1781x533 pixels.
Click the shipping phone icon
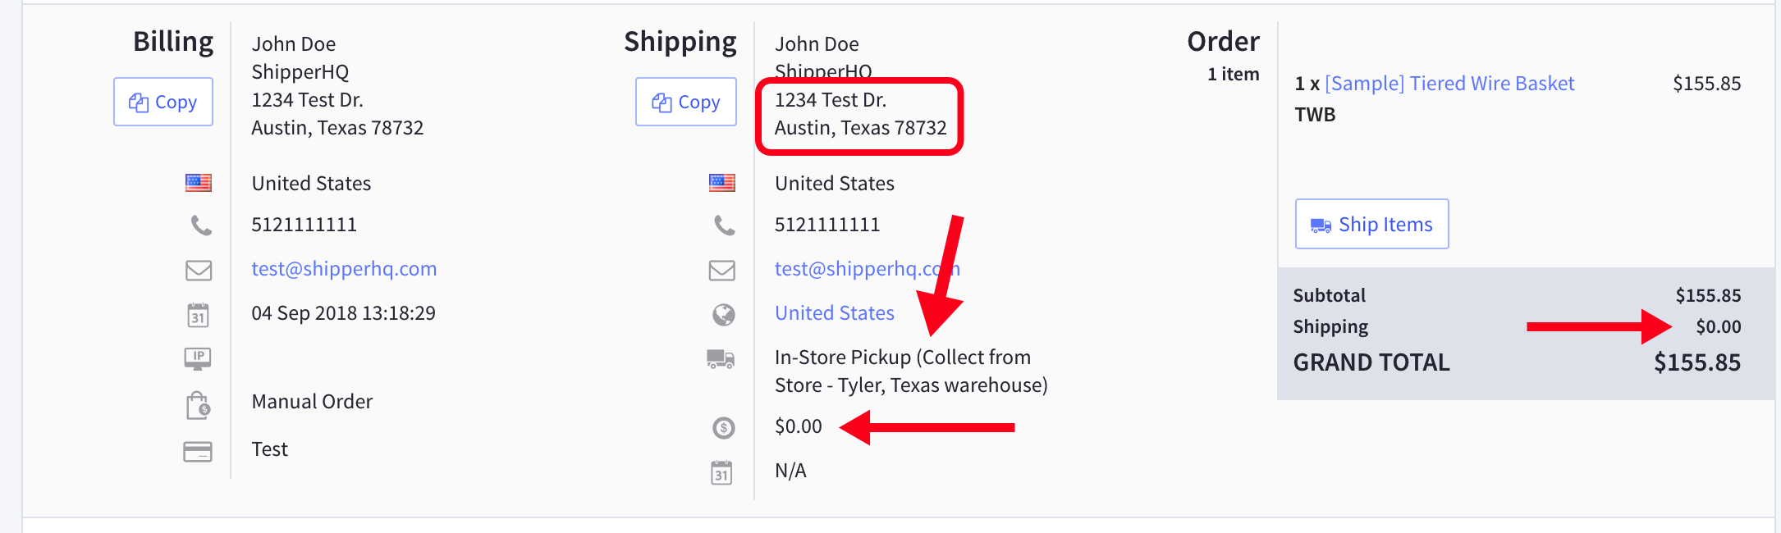[x=725, y=225]
